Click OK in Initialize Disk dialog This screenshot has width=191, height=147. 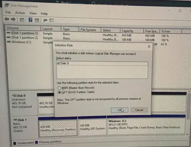(x=120, y=110)
